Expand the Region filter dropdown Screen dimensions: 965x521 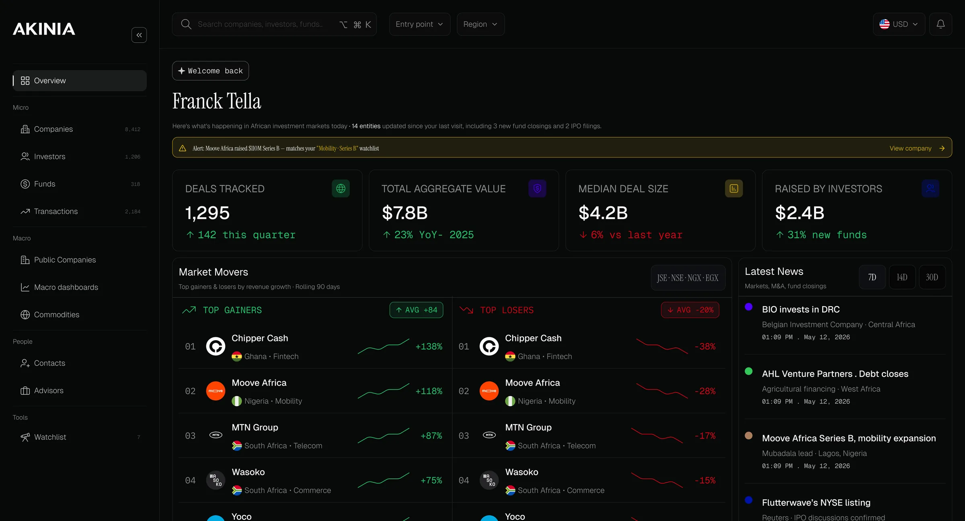point(480,24)
